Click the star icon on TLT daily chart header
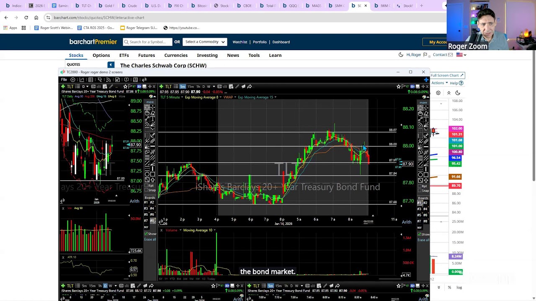The height and width of the screenshot is (301, 536). [x=125, y=87]
